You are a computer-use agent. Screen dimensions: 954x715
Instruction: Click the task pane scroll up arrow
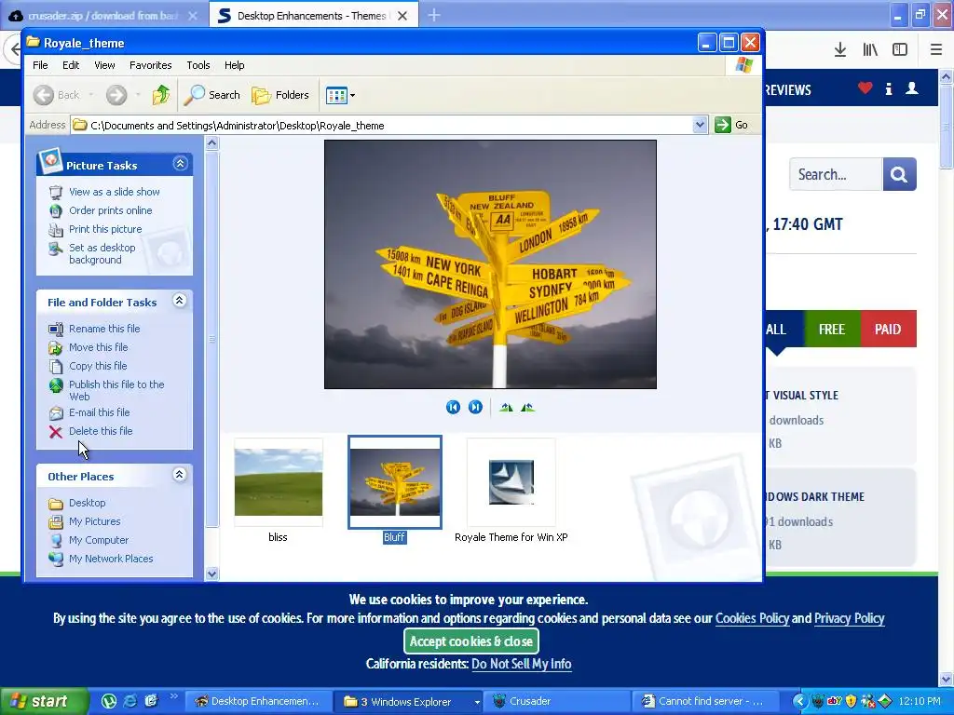pos(211,143)
